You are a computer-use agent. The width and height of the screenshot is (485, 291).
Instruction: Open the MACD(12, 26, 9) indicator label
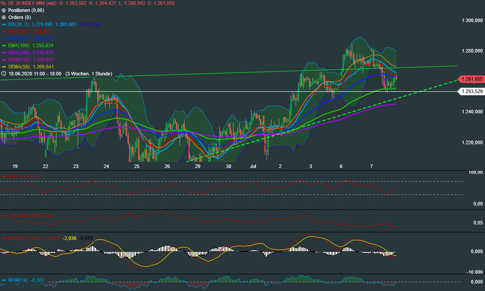(26, 238)
